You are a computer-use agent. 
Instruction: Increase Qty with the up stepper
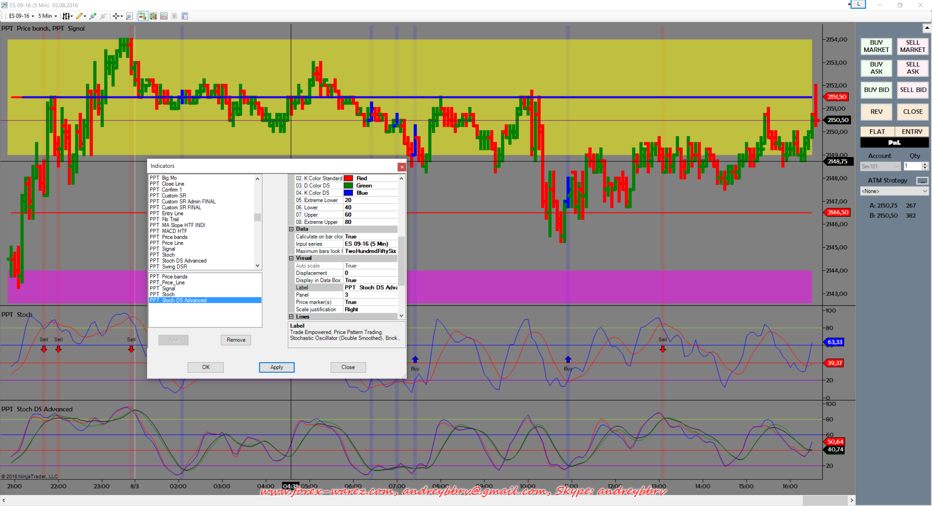coord(925,165)
